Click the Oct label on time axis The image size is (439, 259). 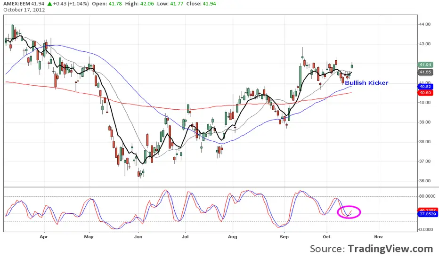(x=326, y=237)
